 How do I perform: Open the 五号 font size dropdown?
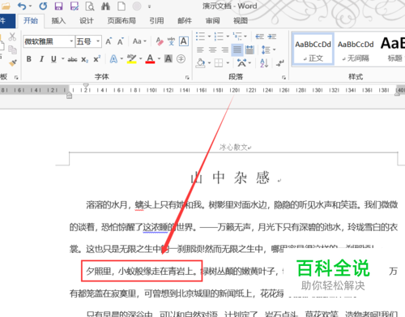pyautogui.click(x=98, y=41)
